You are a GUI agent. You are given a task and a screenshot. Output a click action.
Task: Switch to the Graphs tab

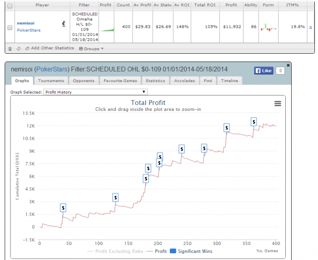pos(22,81)
